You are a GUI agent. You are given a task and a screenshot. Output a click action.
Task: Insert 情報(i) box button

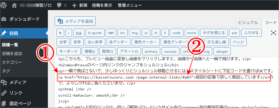pos(90,51)
